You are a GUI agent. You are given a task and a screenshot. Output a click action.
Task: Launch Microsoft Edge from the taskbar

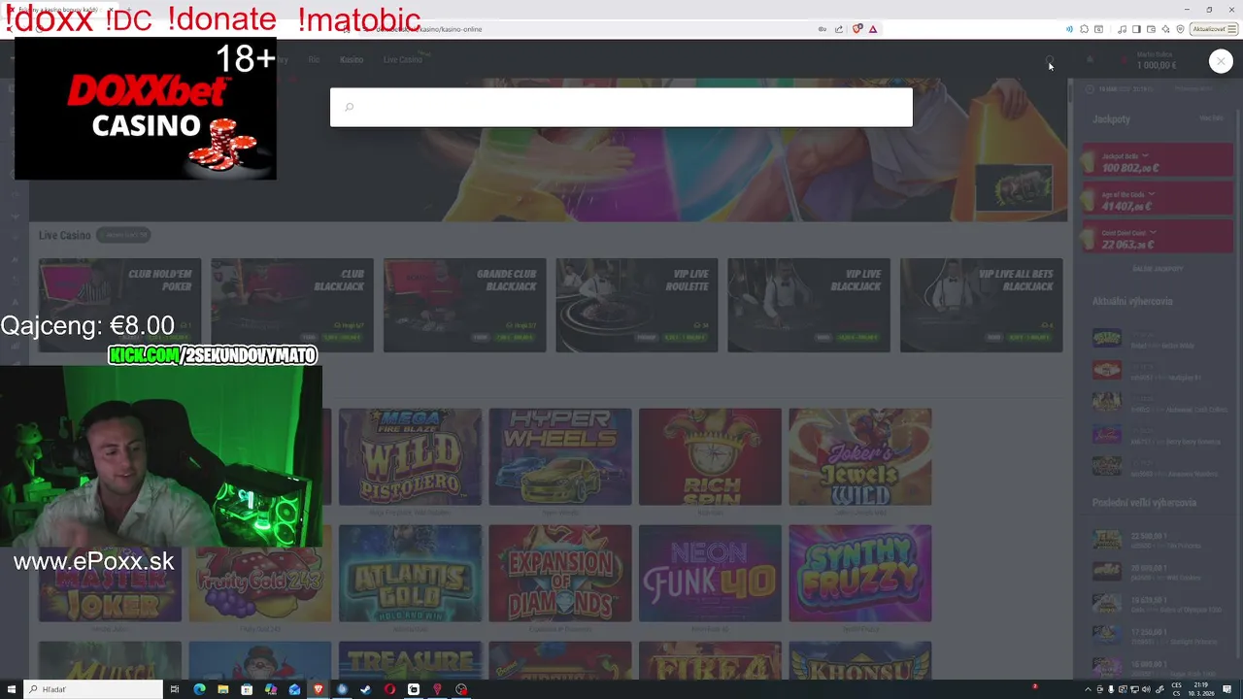[x=199, y=689]
